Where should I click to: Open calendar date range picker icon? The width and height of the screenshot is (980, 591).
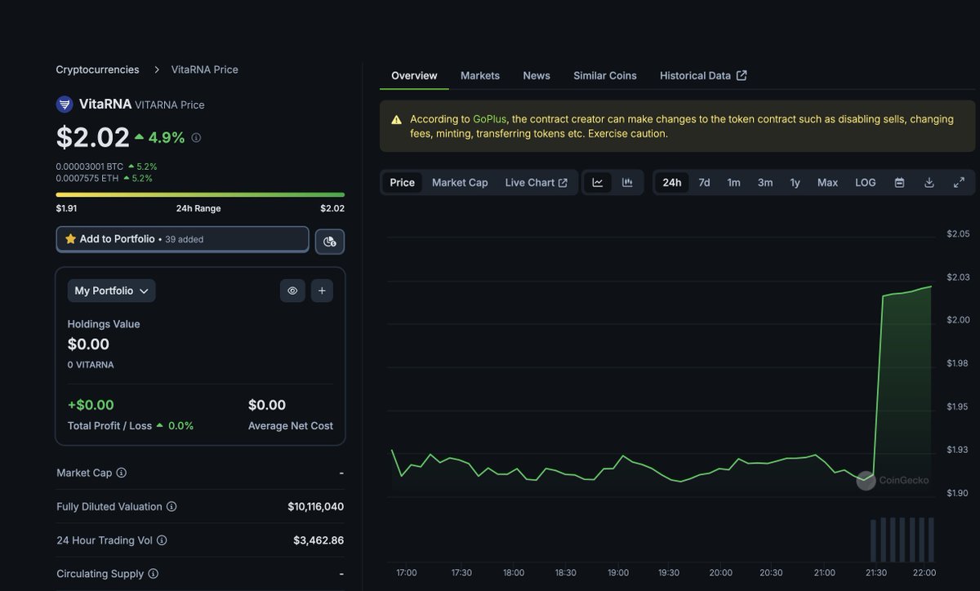point(899,183)
